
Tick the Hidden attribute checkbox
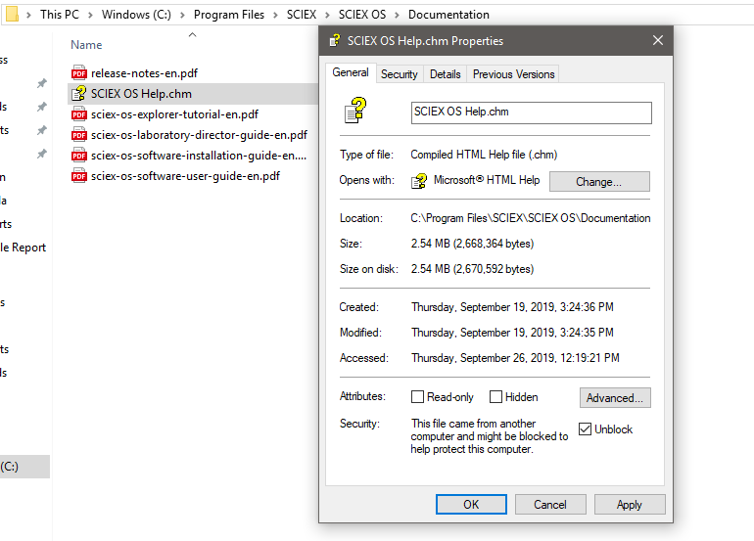(495, 397)
